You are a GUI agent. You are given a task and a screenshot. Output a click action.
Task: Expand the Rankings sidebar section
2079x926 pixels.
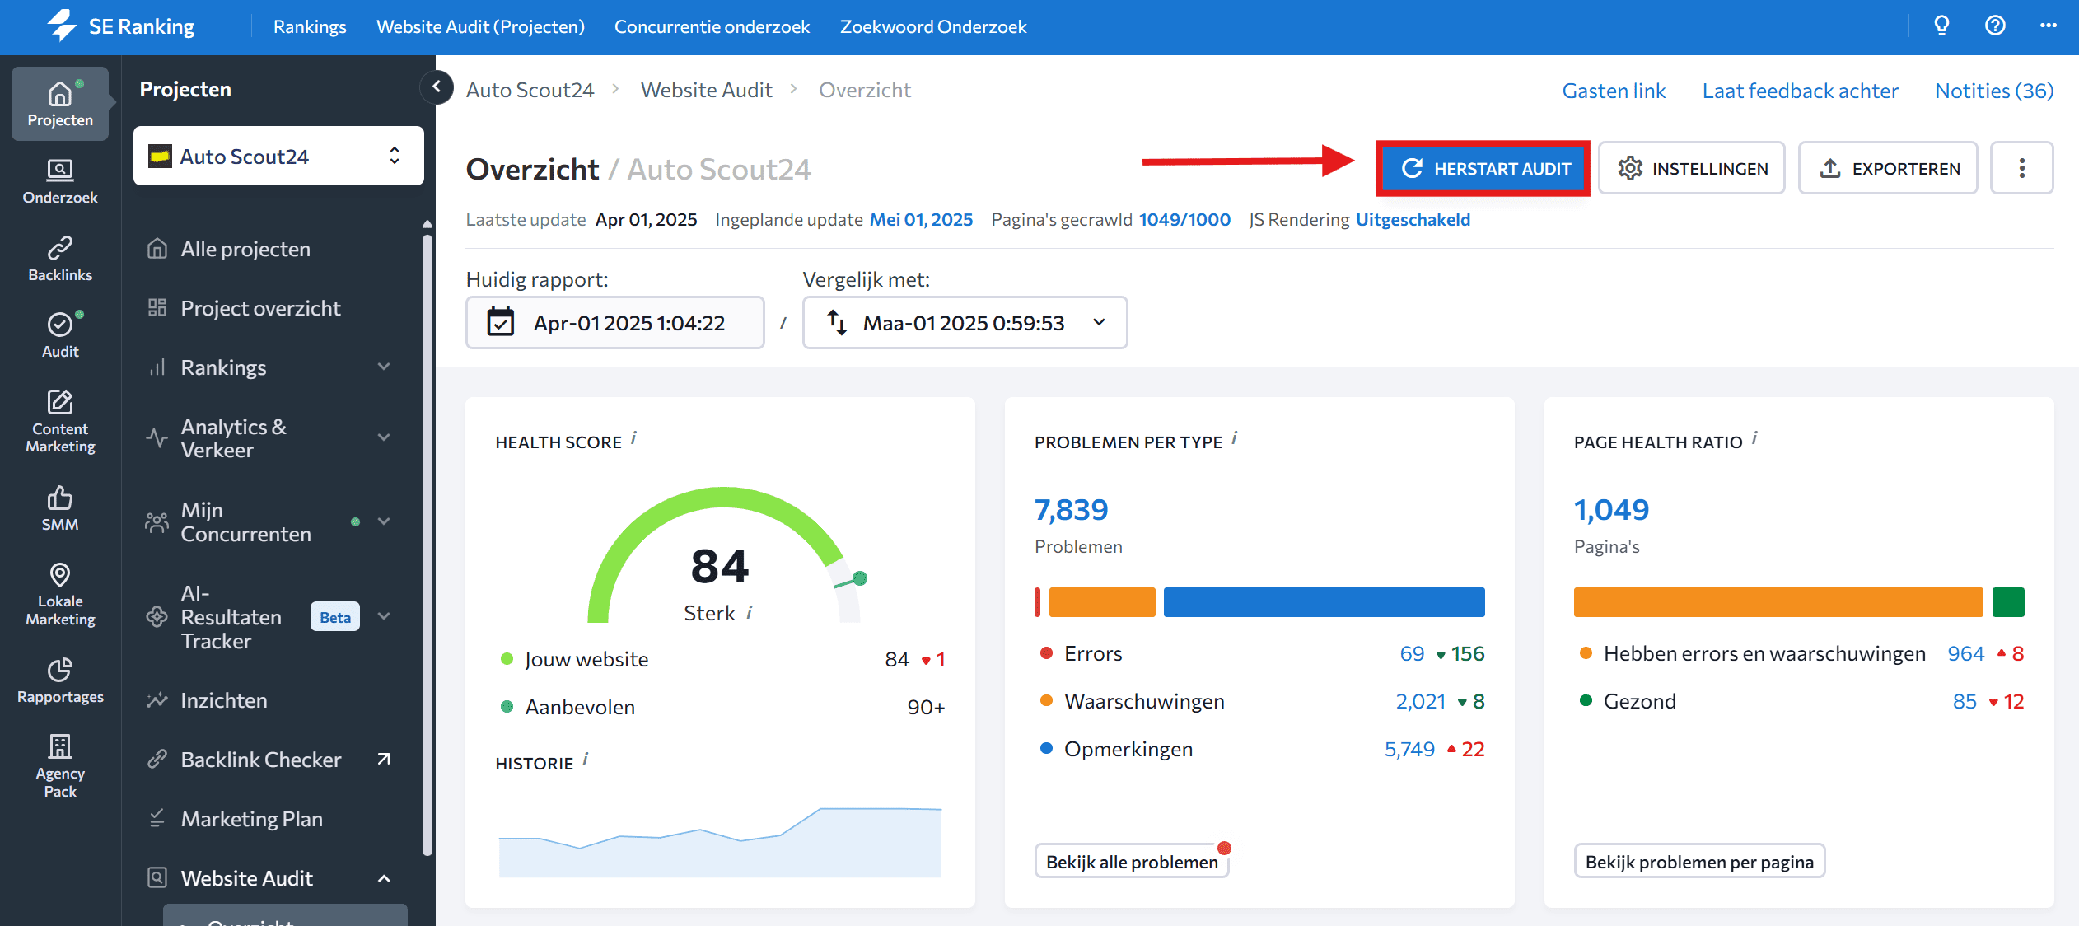[384, 367]
